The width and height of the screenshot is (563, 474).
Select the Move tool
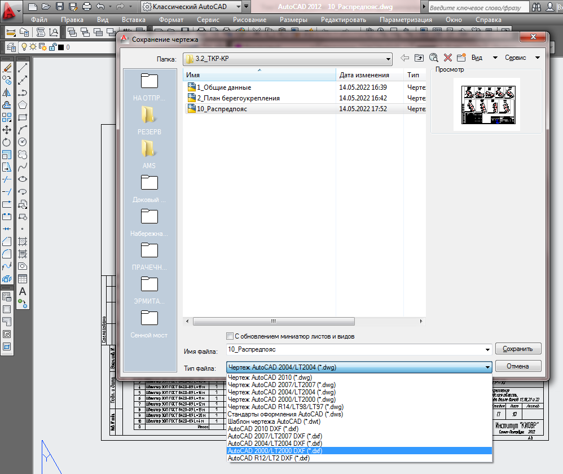7,130
